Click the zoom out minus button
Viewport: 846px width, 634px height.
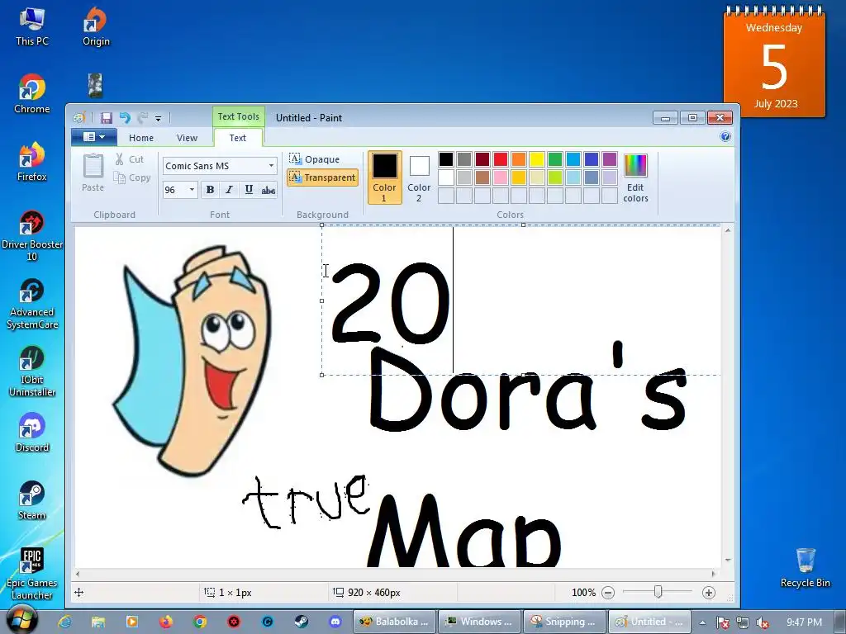pos(608,593)
